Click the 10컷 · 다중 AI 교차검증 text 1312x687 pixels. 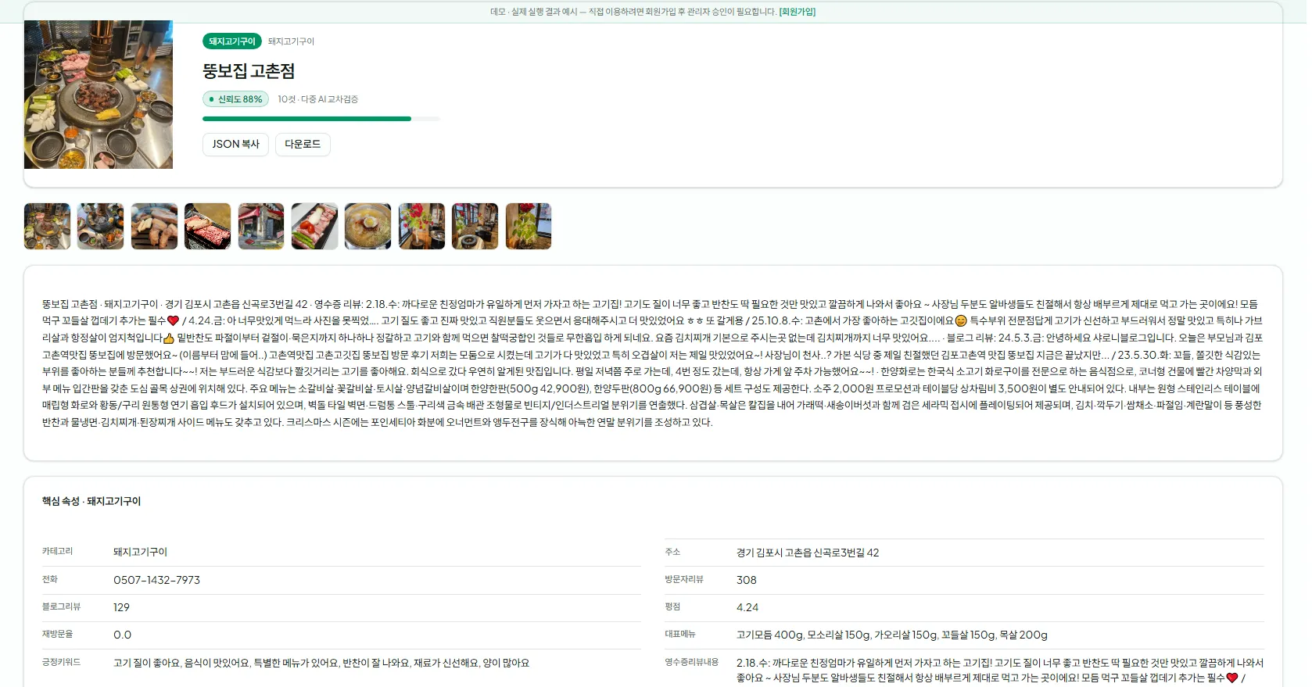(x=317, y=99)
